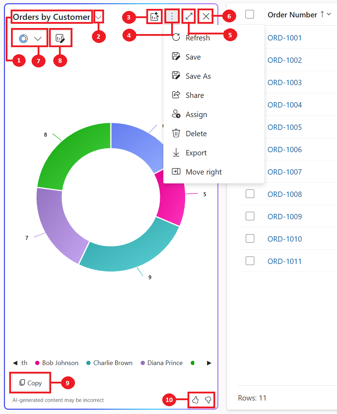
Task: Tick the checkbox next to ORD-1008
Action: tap(250, 194)
